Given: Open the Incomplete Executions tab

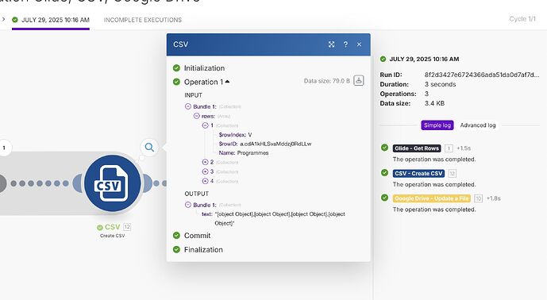Looking at the screenshot, I should (143, 20).
